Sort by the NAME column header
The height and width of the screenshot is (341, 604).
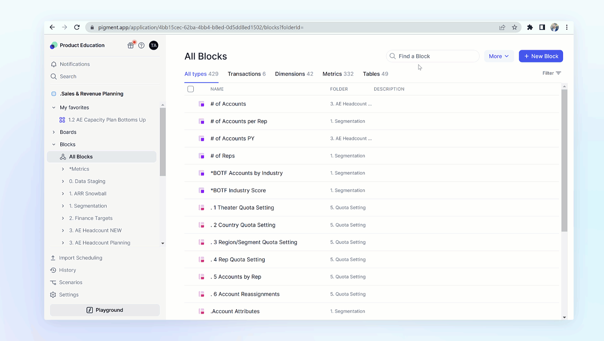click(x=217, y=89)
